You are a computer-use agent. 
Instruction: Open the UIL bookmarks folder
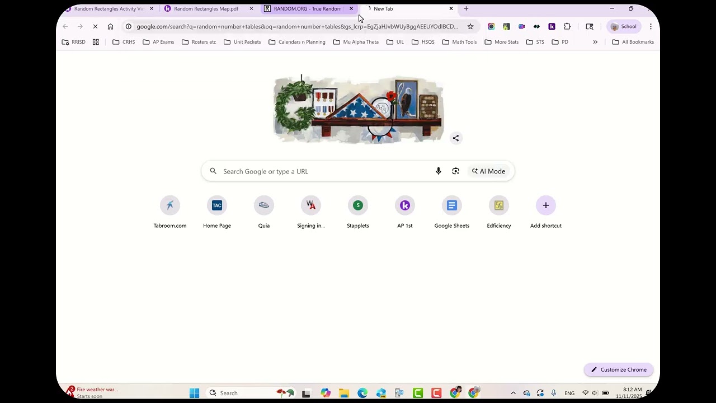(395, 42)
